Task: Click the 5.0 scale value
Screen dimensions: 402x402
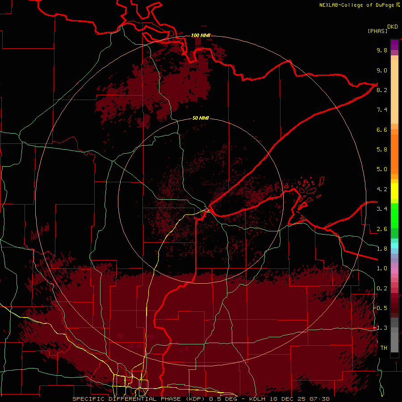Action: (x=382, y=169)
